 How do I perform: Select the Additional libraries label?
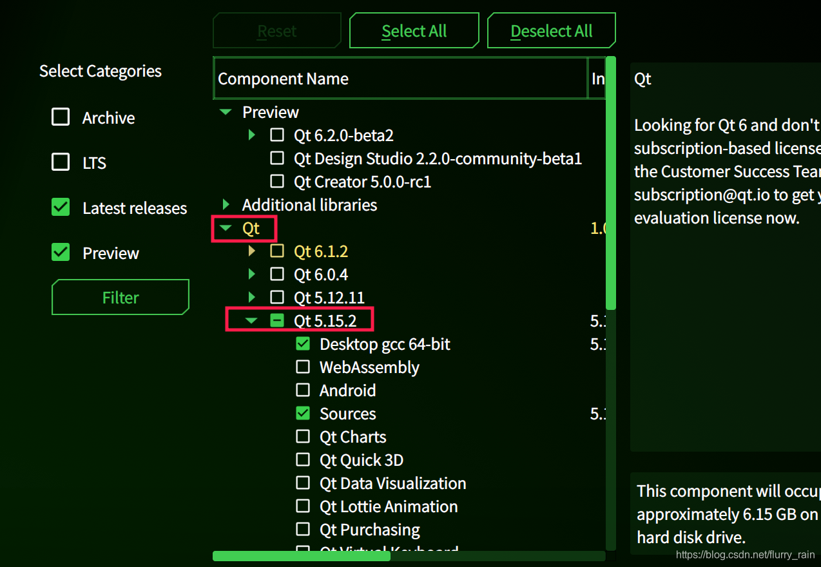(309, 205)
